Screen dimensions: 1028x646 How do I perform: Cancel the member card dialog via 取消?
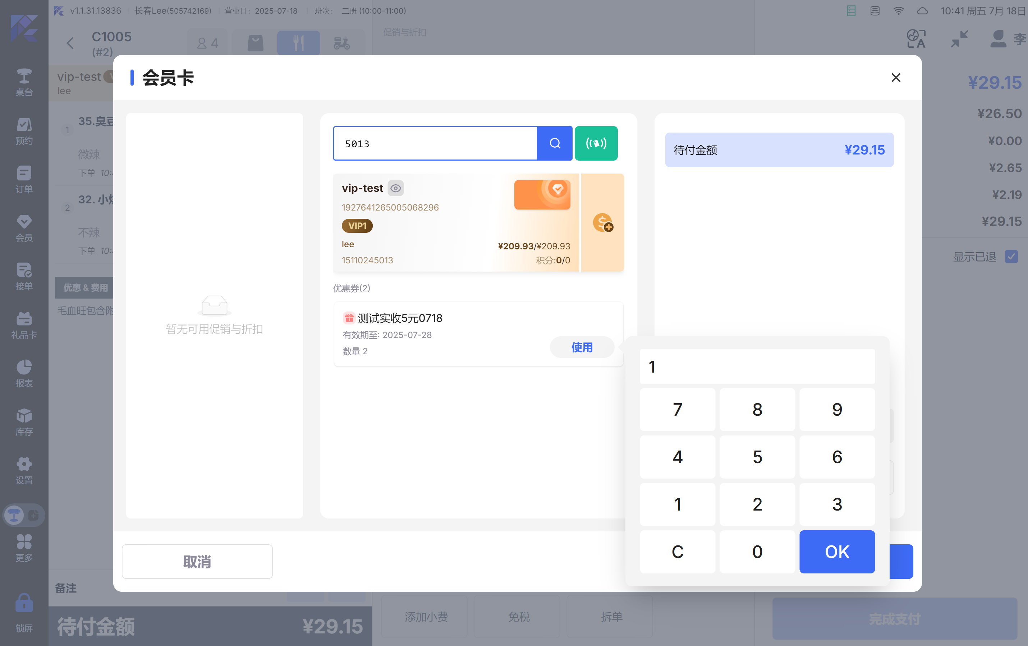[x=197, y=562]
